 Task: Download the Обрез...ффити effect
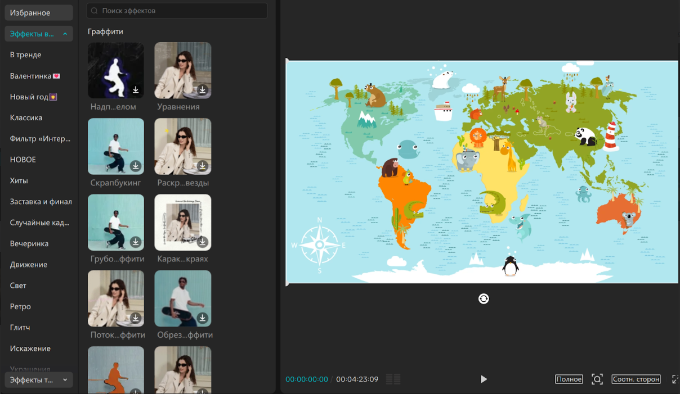click(203, 318)
